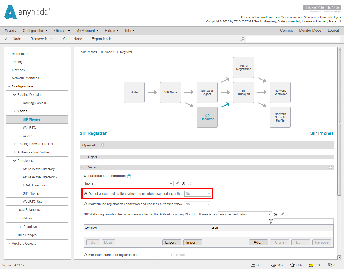Open the Extras menu
Image resolution: width=344 pixels, height=269 pixels.
coord(112,31)
